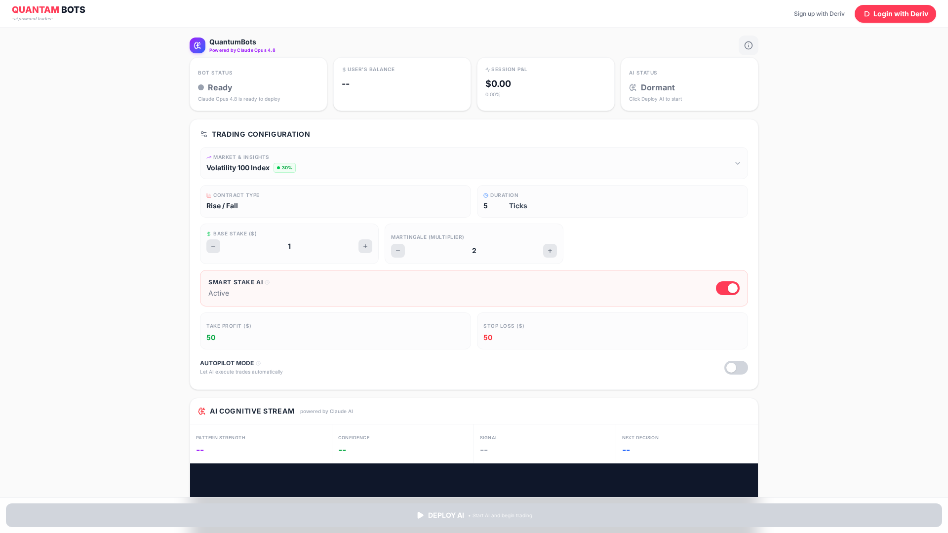Click the Bot Status Ready text

coord(220,87)
